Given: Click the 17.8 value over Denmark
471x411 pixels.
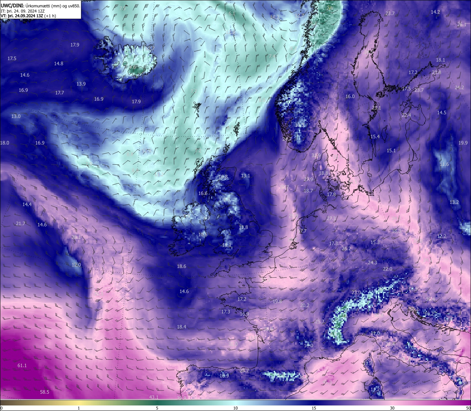Looking at the screenshot, I should point(331,194).
